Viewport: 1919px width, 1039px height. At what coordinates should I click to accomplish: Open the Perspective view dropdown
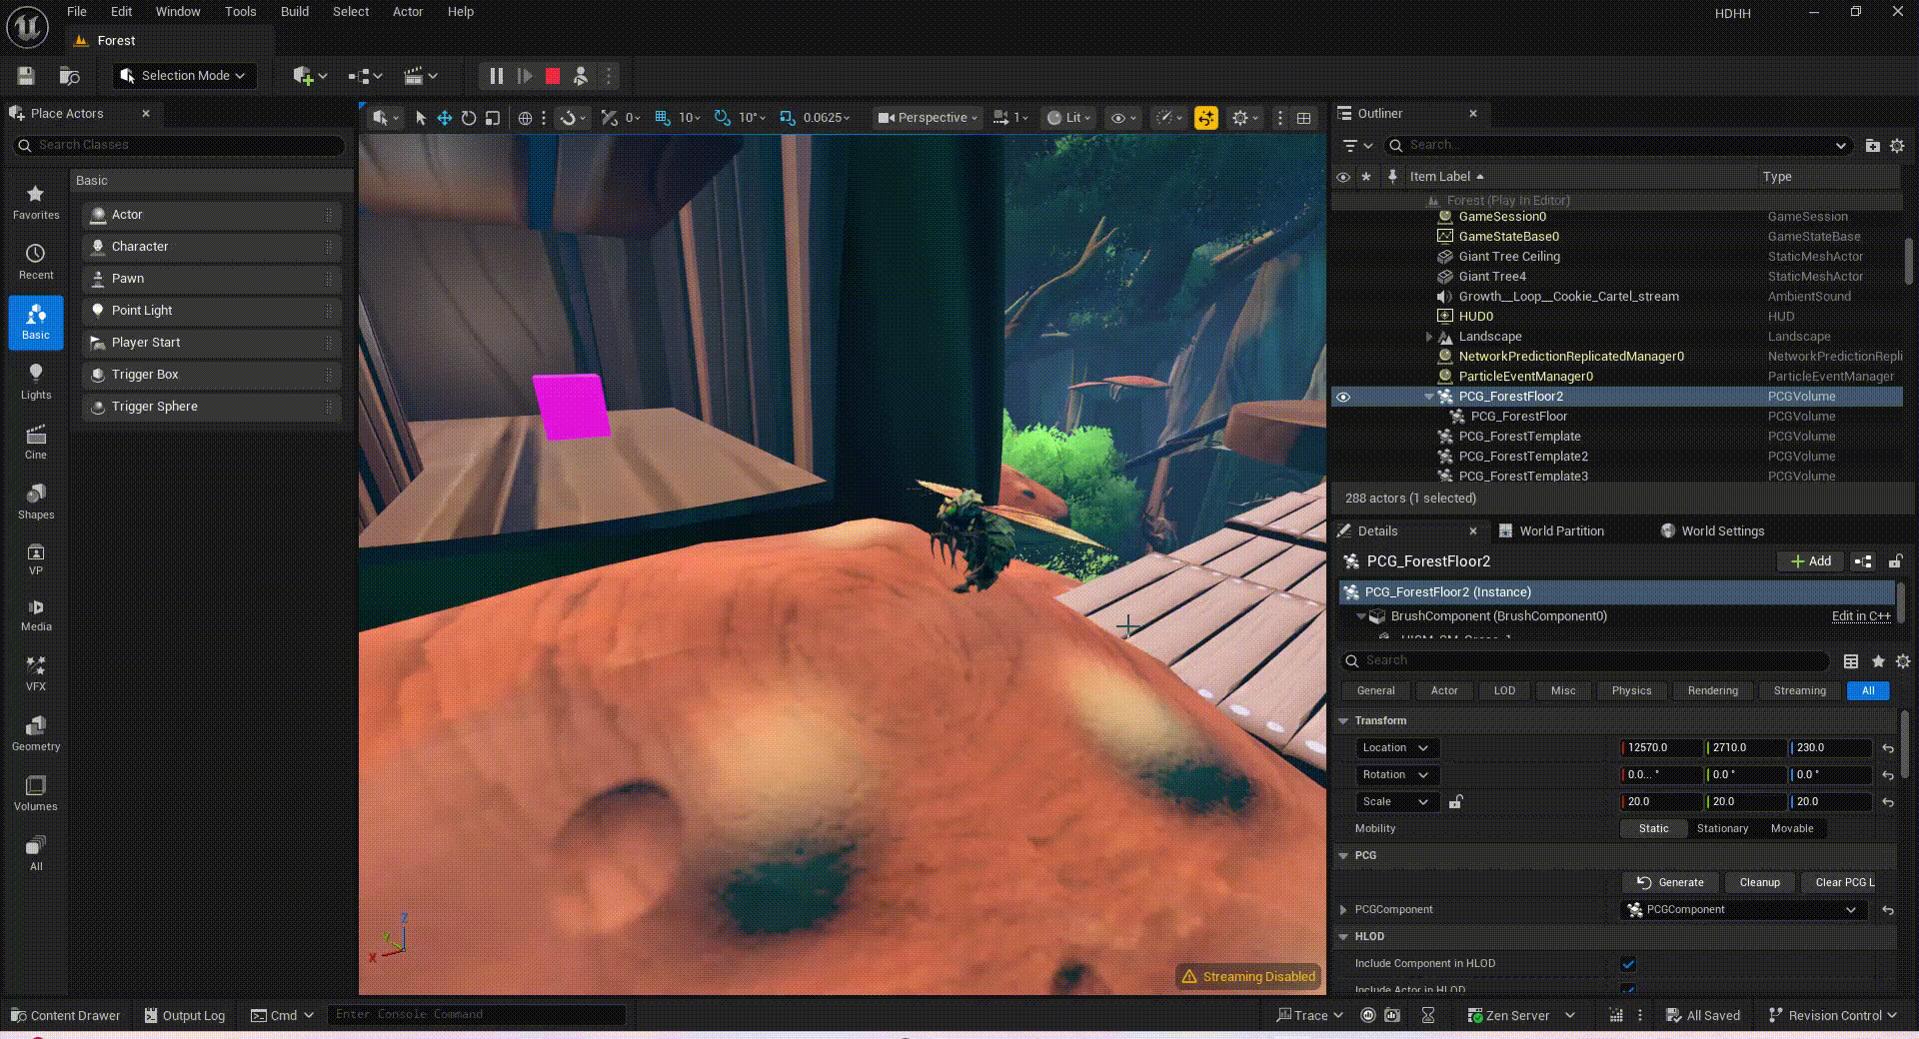[x=927, y=118]
